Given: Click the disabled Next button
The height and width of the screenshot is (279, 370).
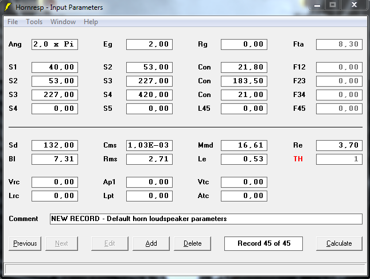Looking at the screenshot, I should click(61, 243).
